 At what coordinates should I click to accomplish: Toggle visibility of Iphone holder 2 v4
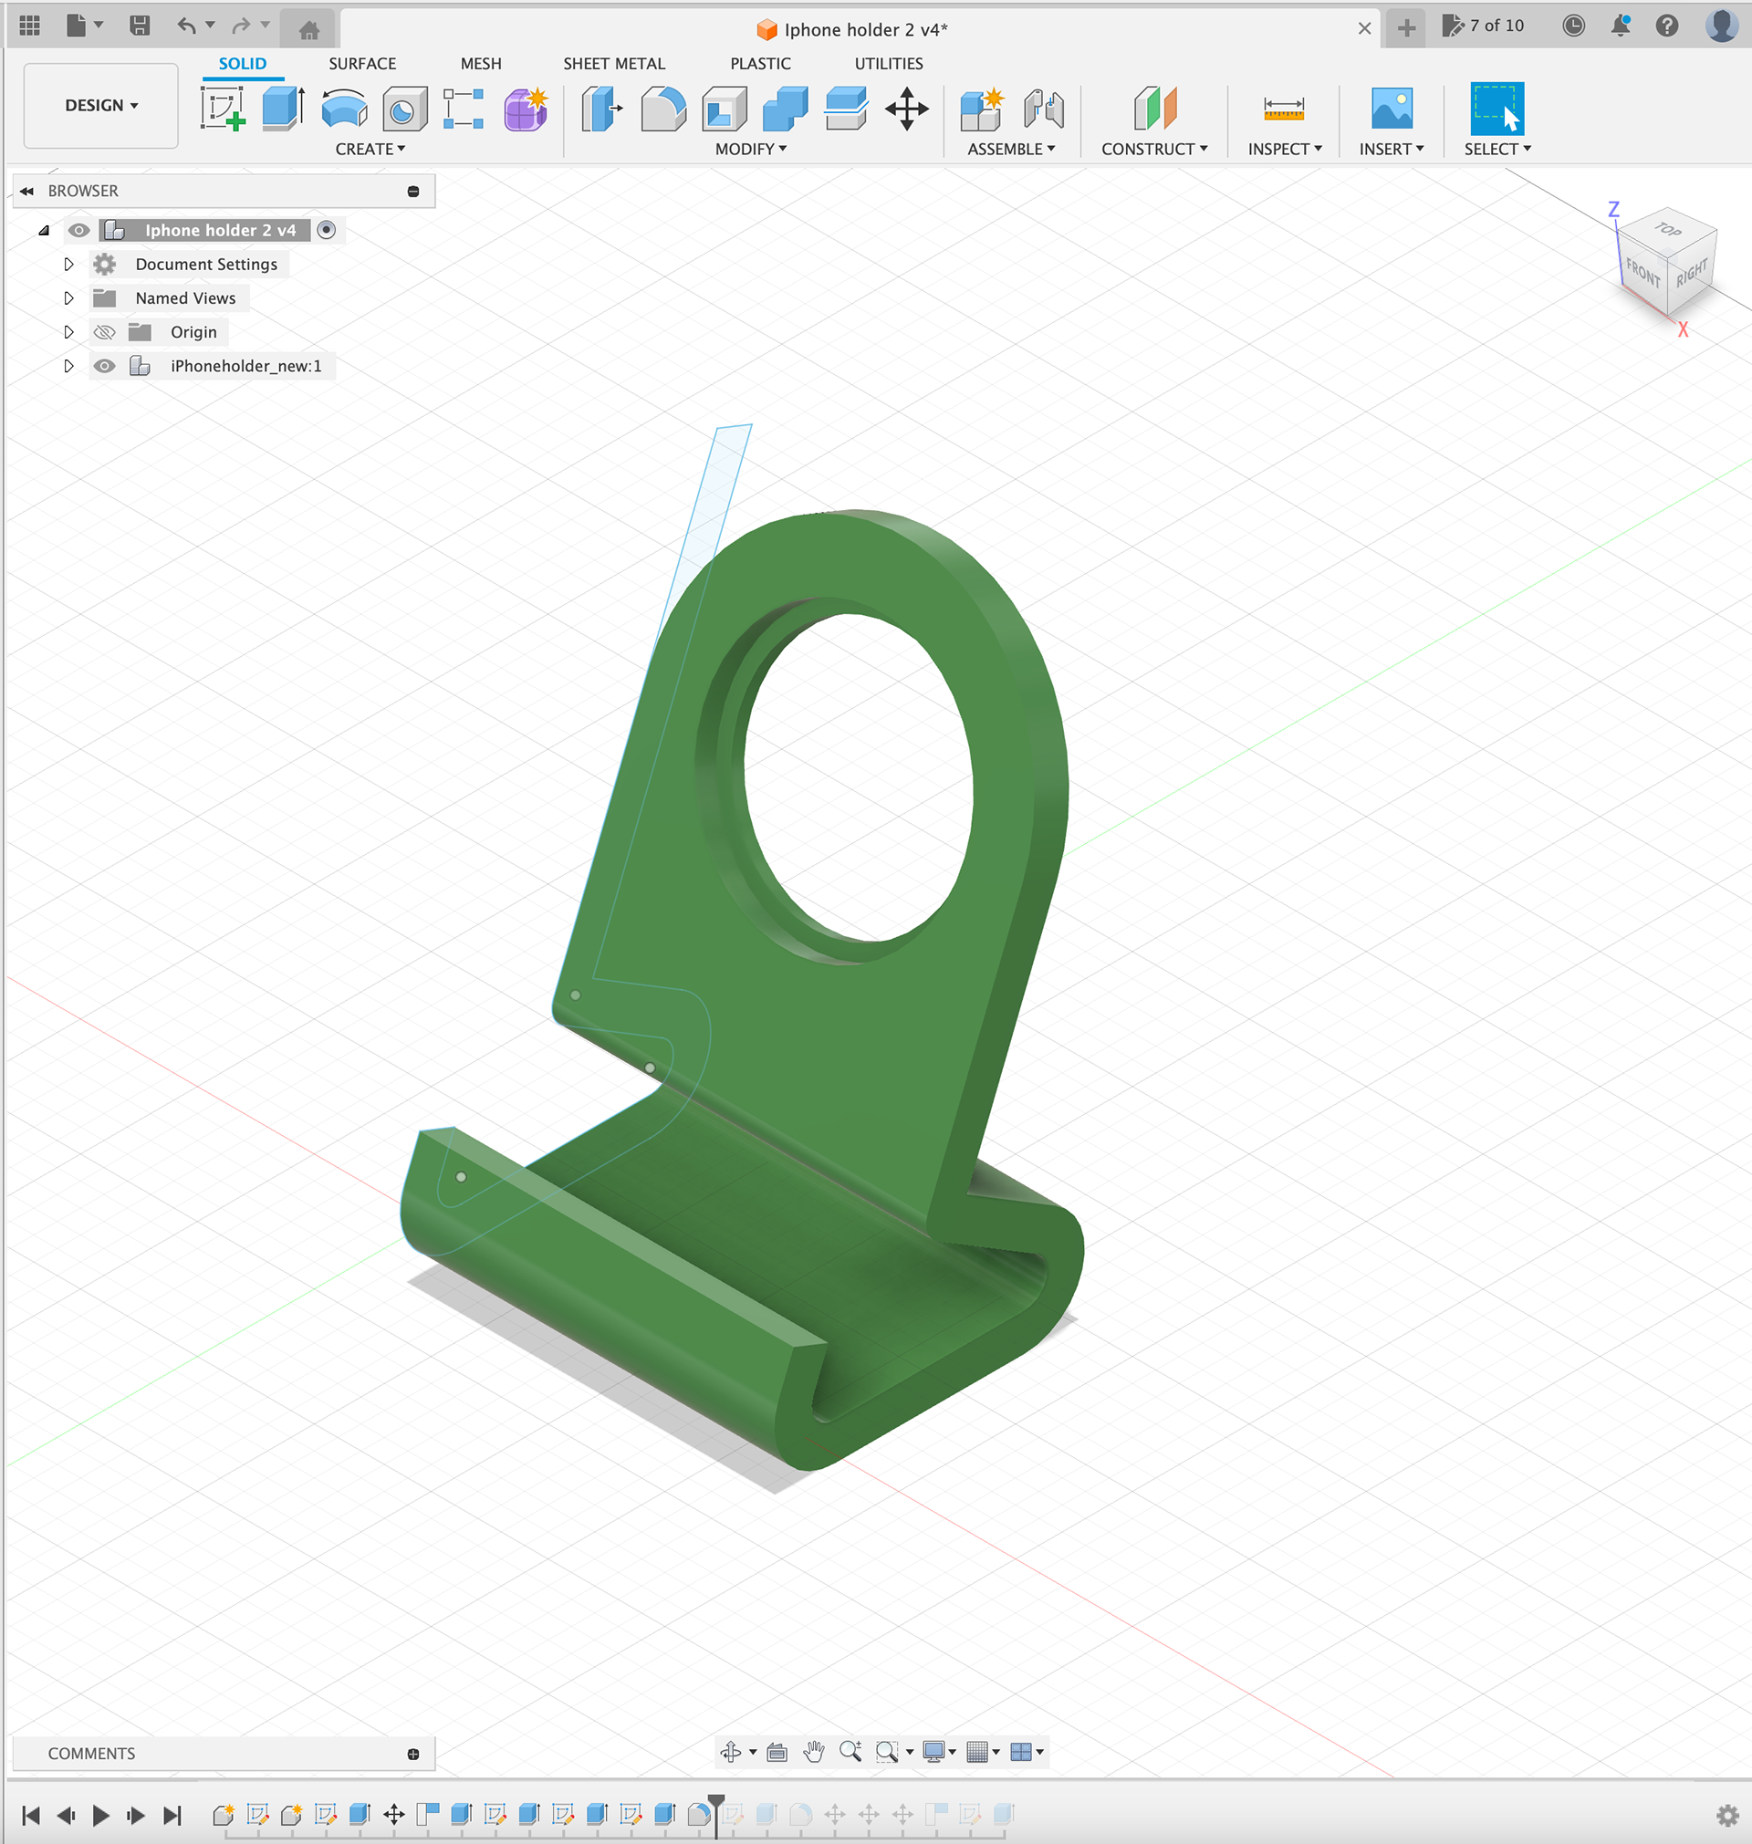coord(79,231)
